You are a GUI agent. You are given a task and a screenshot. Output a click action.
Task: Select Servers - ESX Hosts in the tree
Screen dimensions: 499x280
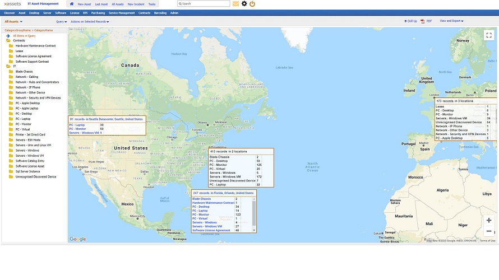click(x=28, y=140)
